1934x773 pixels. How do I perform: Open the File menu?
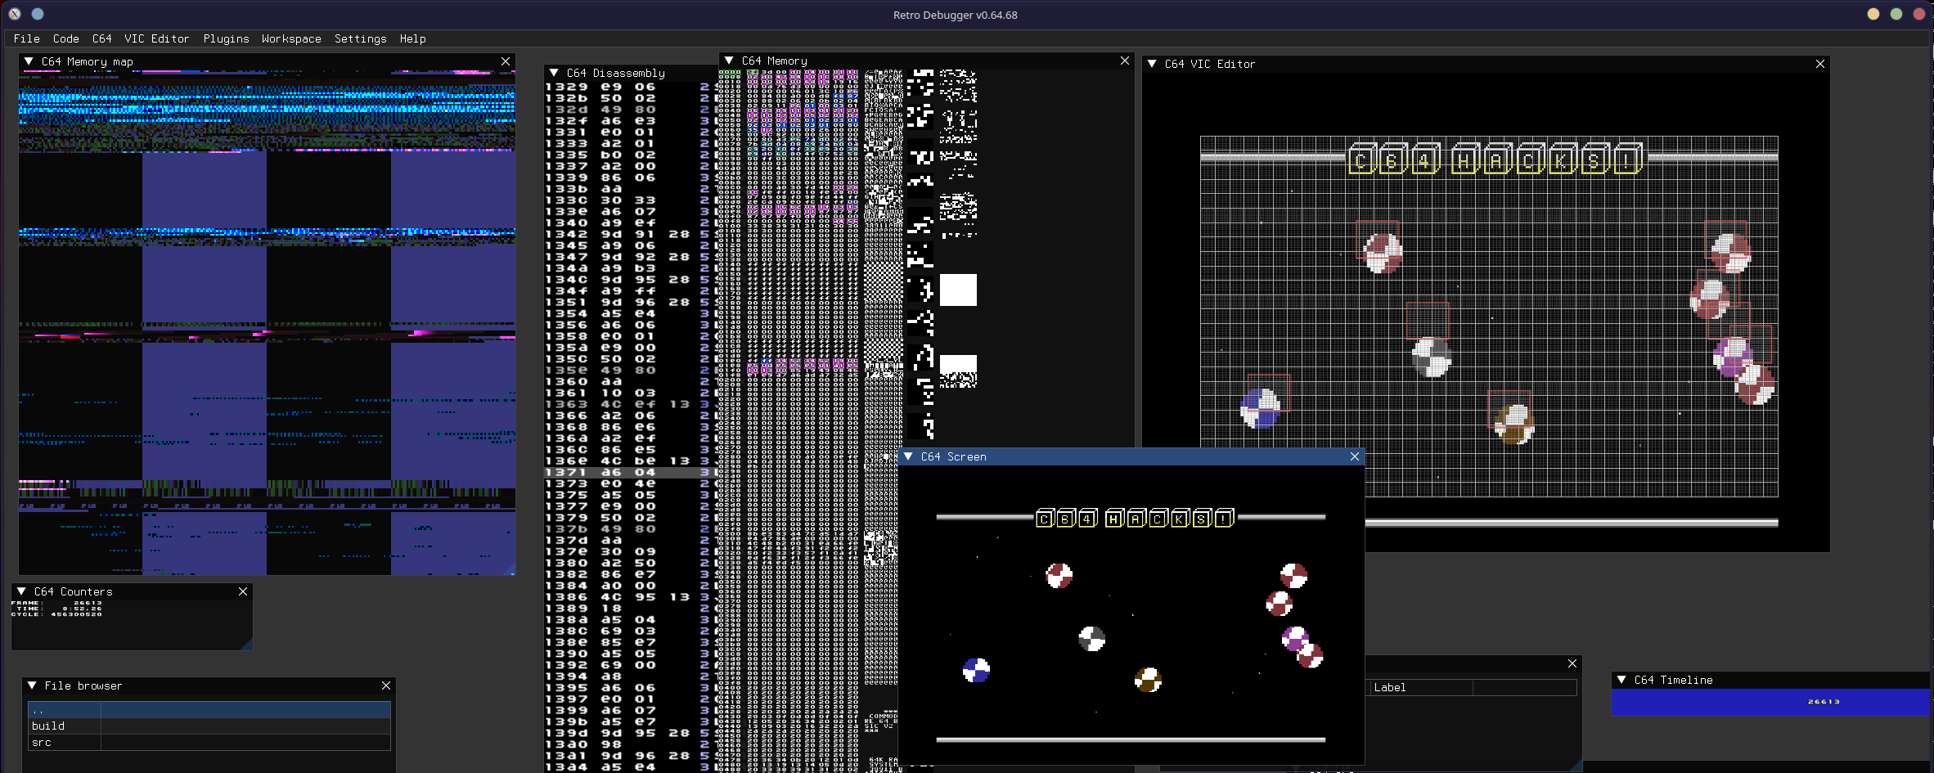point(26,38)
